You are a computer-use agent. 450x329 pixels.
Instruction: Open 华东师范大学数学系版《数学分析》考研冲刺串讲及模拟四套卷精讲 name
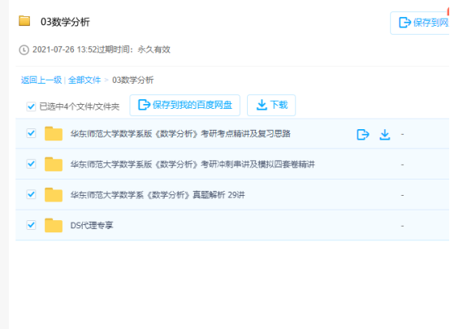click(x=193, y=164)
